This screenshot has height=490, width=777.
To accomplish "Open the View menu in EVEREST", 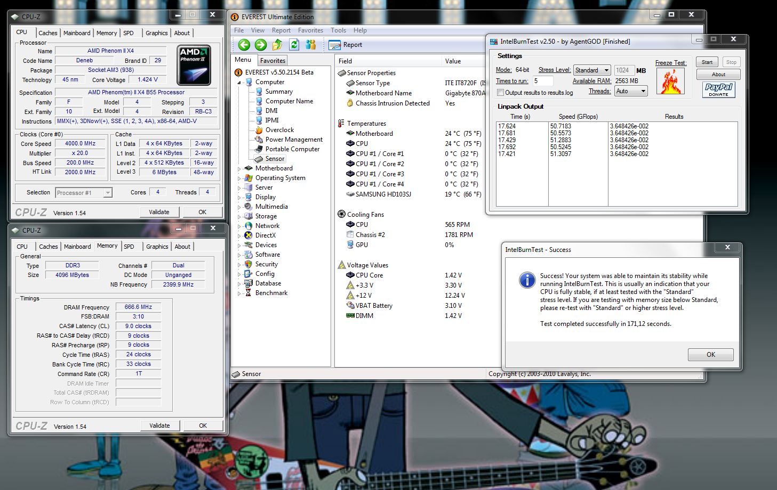I will [x=258, y=30].
